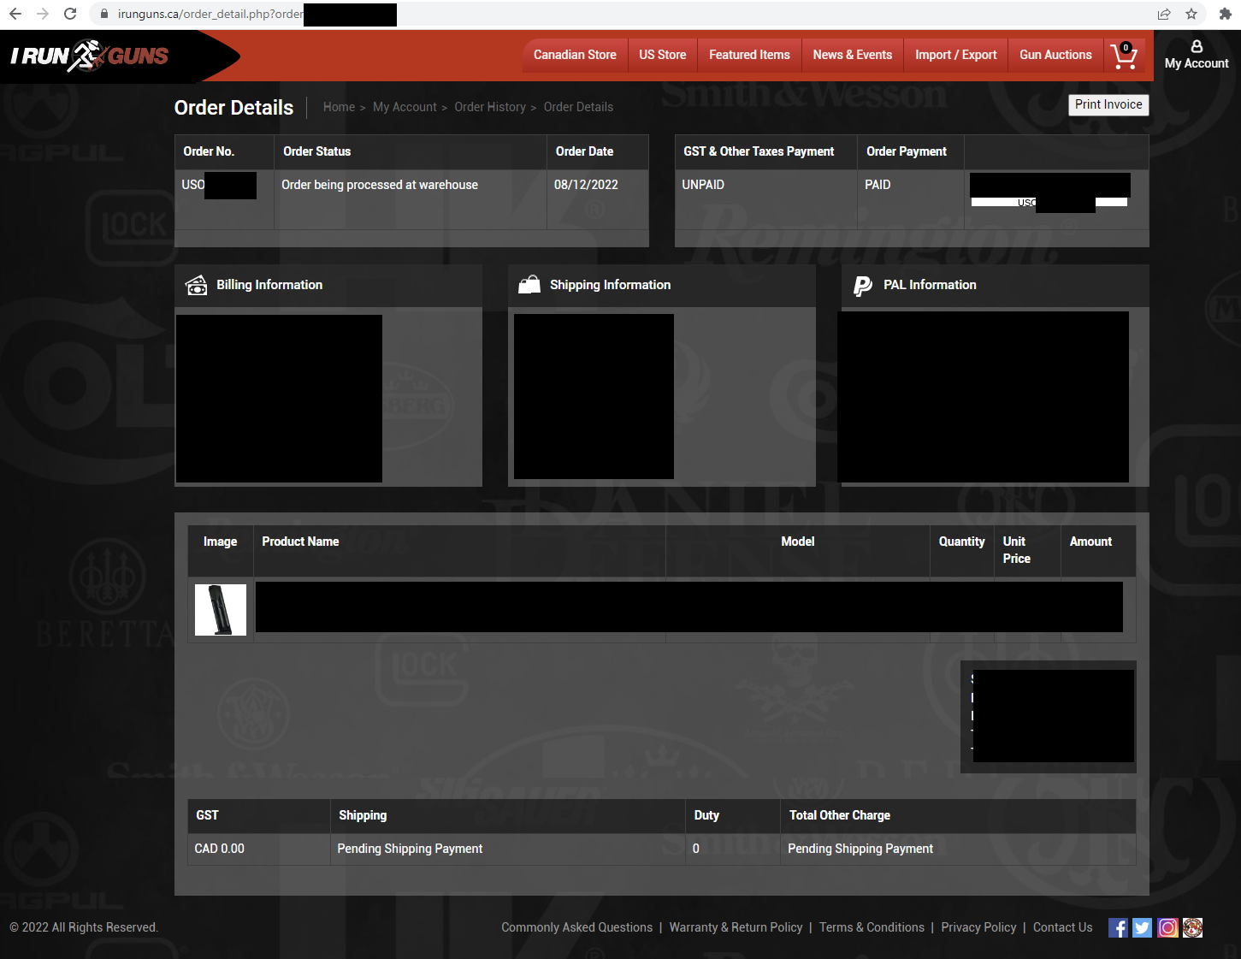Screen dimensions: 1241x959
Task: Open the Twitter social icon
Action: point(1142,928)
